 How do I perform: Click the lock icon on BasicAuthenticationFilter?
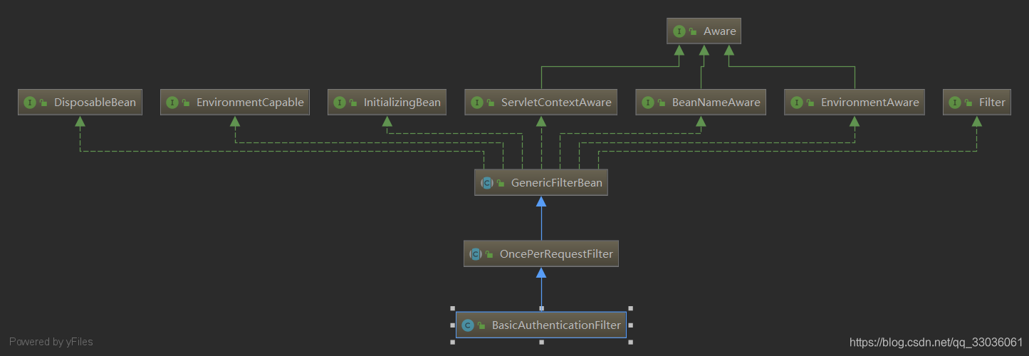(x=482, y=325)
